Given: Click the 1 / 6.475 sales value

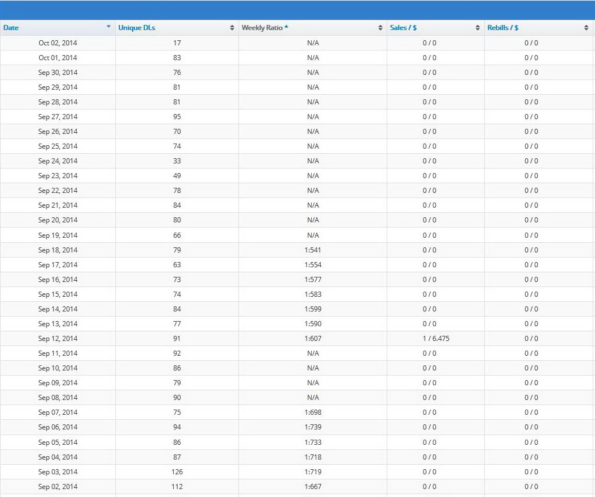Looking at the screenshot, I should tap(435, 339).
